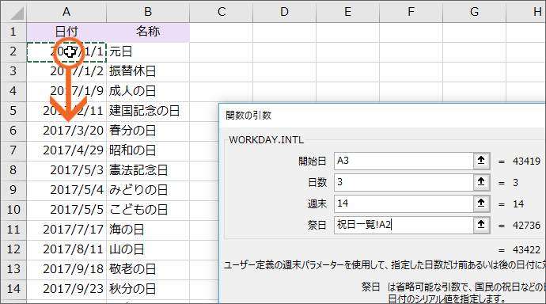Select row 4 header
The image size is (546, 304).
pos(13,91)
